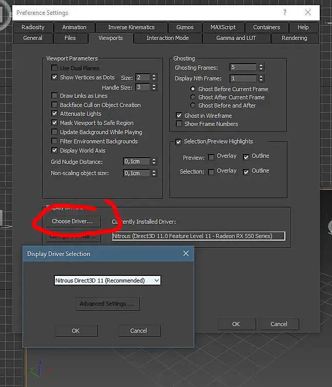Adjust Grid Nudge Distance spinner

tap(154, 161)
